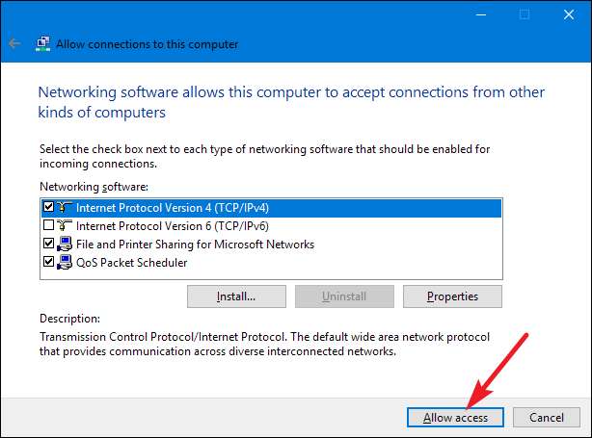
Task: Click the QoS Packet Scheduler icon
Action: pyautogui.click(x=65, y=262)
